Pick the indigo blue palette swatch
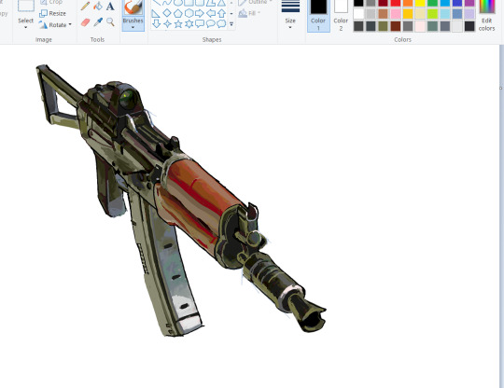The width and height of the screenshot is (504, 388). click(x=457, y=3)
